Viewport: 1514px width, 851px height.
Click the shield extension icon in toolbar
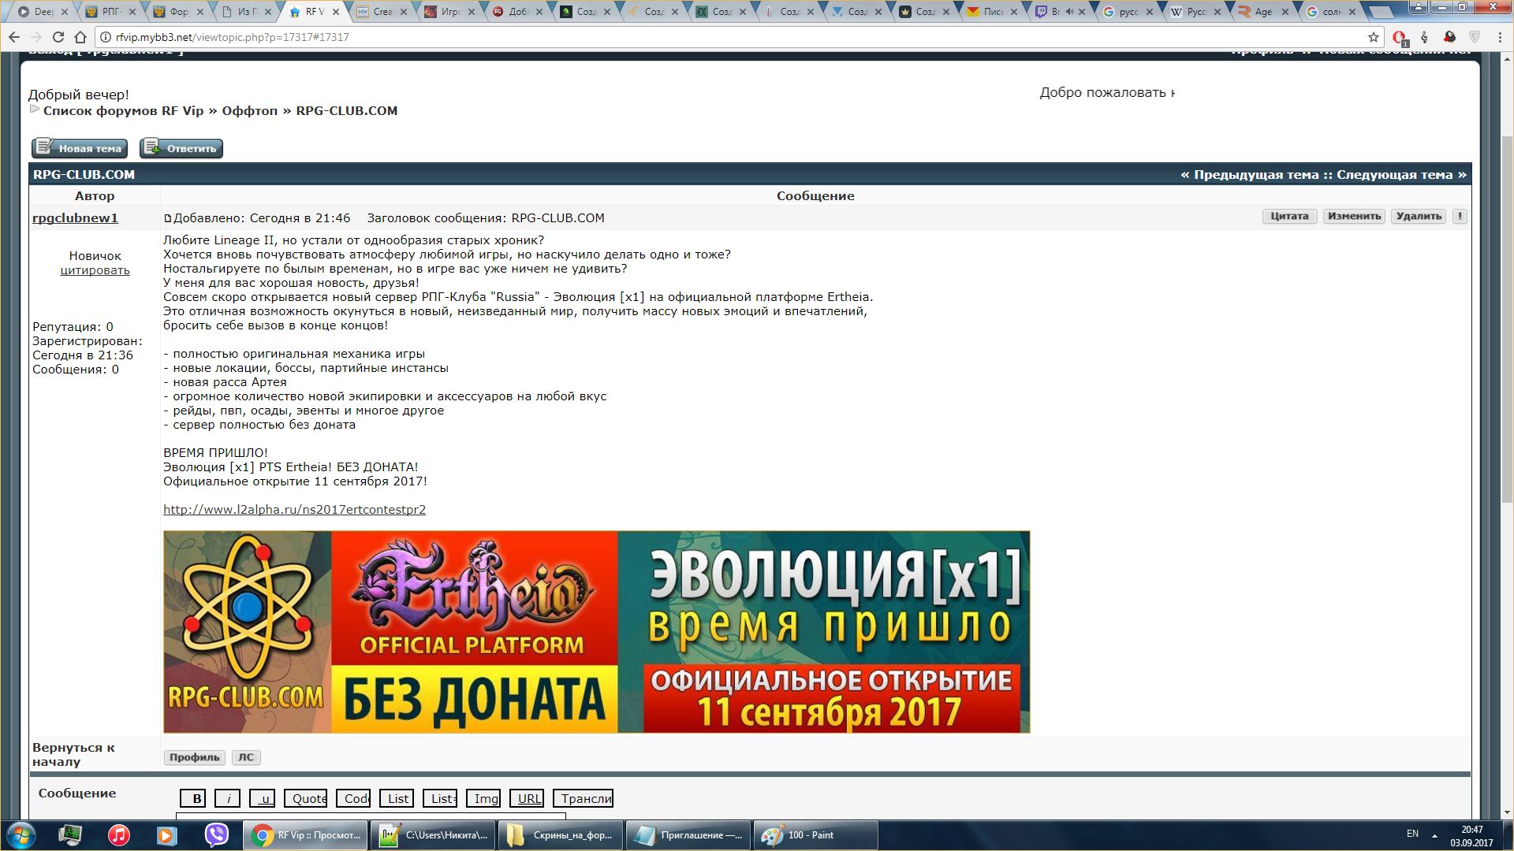click(1475, 37)
